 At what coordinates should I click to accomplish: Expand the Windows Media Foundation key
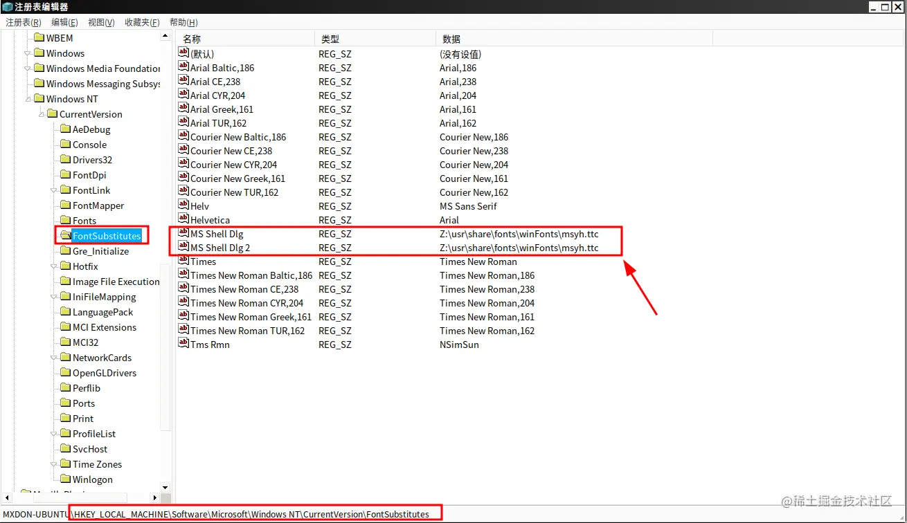28,68
